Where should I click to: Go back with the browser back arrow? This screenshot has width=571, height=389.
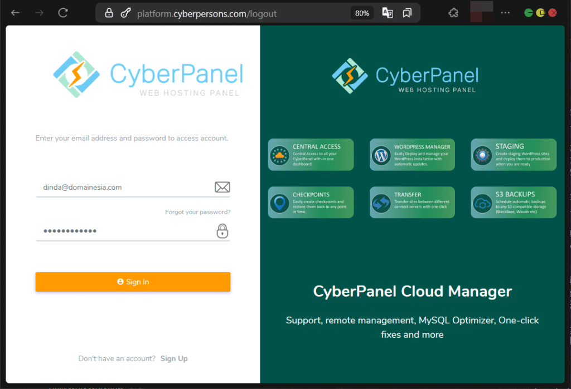(15, 13)
